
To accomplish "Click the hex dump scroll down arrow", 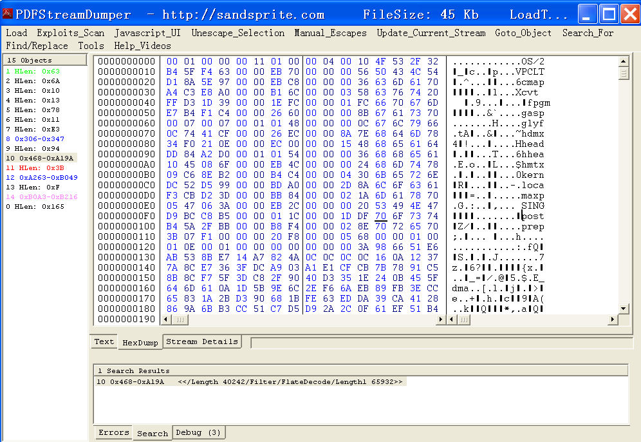I will pyautogui.click(x=623, y=309).
